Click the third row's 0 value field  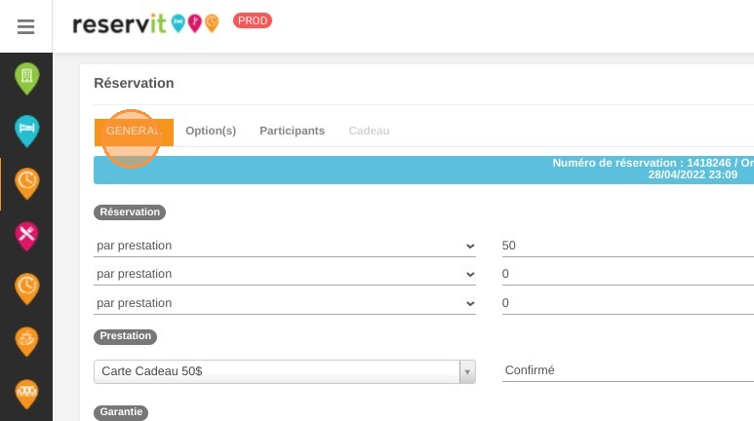(627, 303)
